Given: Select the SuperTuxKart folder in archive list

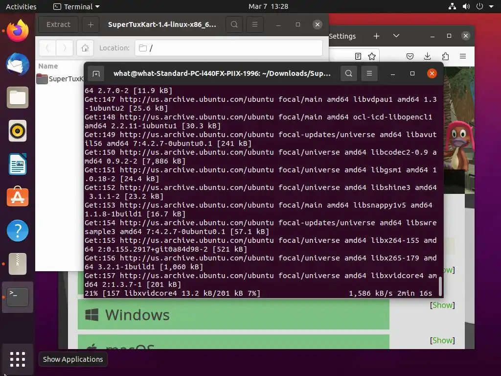Looking at the screenshot, I should coord(60,79).
